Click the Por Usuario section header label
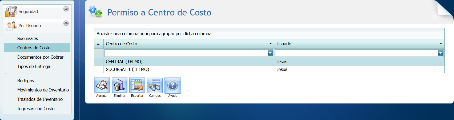The image size is (454, 120). point(30,26)
